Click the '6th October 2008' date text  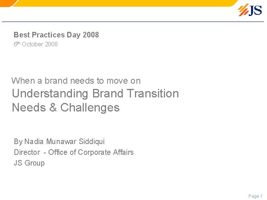[36, 44]
